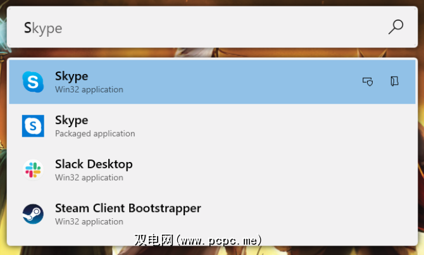
Task: Click the search box containing Skype
Action: 212,27
